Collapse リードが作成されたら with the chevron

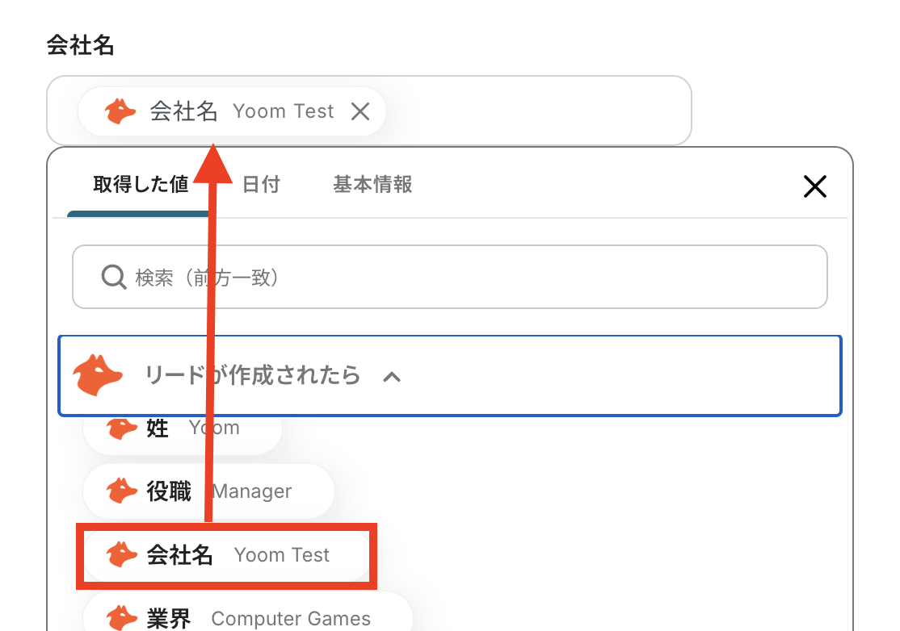[392, 377]
